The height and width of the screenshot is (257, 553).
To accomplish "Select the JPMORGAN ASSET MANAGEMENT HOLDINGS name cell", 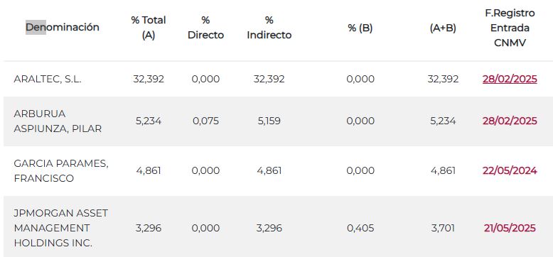I will (60, 228).
